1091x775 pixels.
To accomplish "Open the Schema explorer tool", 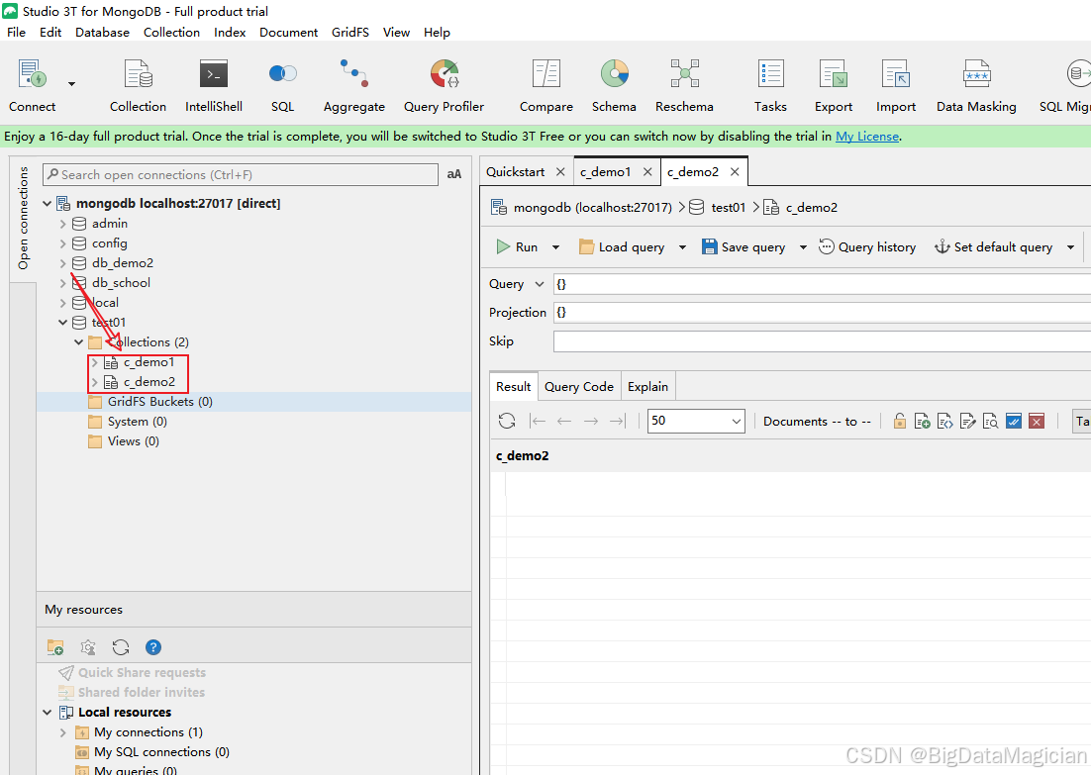I will click(614, 86).
